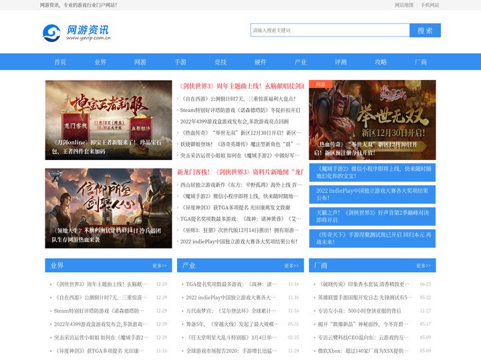481x360 pixels.
Task: Open 厂商 item 专访左小亮:500小时登顶亚服
Action: pos(359,311)
